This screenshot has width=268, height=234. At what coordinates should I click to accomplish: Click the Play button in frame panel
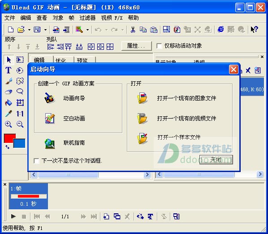pos(13,216)
